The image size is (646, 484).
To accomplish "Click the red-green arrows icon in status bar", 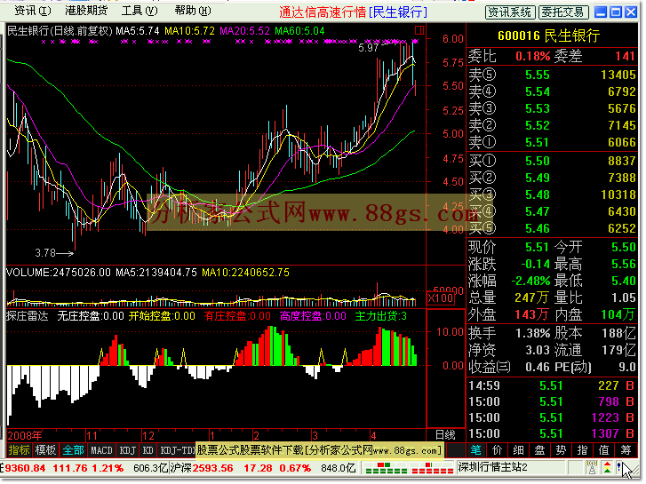I will 607,467.
